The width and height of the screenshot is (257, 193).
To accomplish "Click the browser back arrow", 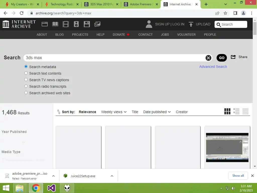I will pyautogui.click(x=6, y=13).
